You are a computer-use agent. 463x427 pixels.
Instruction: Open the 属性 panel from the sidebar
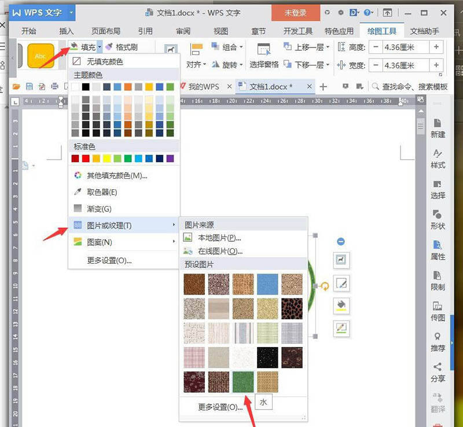(x=438, y=250)
